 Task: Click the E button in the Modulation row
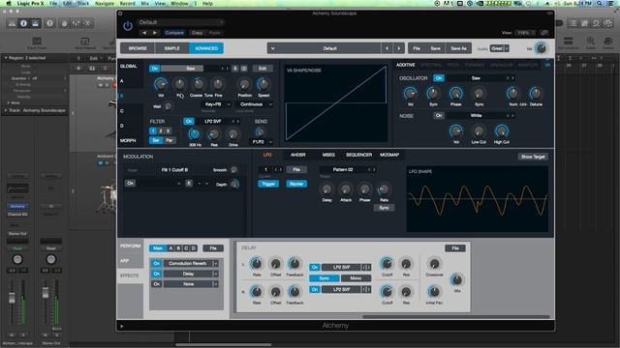tap(189, 183)
